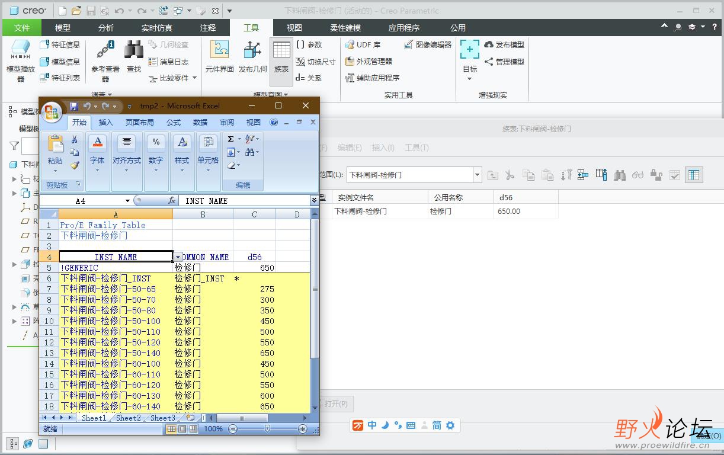724x455 pixels.
Task: Open the 元件界面 component interface tool
Action: (220, 57)
